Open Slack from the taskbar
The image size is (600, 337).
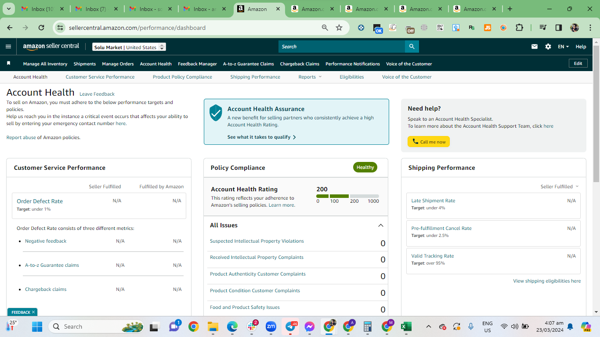tap(252, 326)
